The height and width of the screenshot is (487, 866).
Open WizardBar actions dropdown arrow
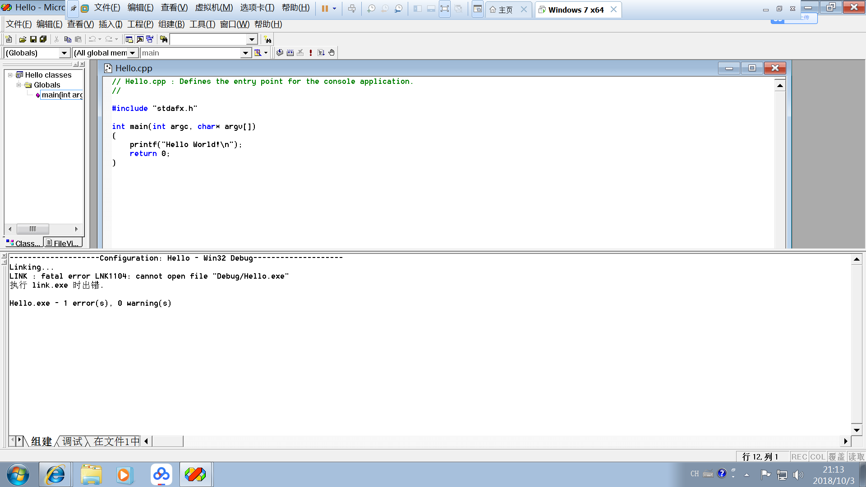click(266, 53)
